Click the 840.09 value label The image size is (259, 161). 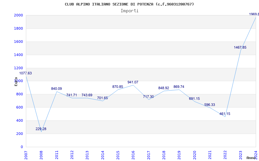pyautogui.click(x=56, y=89)
